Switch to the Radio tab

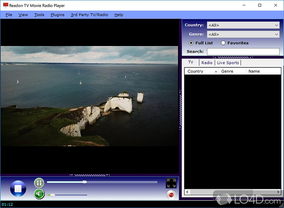point(207,63)
